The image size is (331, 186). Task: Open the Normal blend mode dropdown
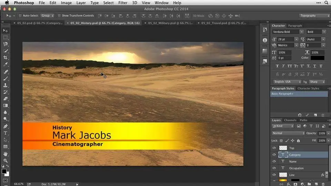coord(288,133)
